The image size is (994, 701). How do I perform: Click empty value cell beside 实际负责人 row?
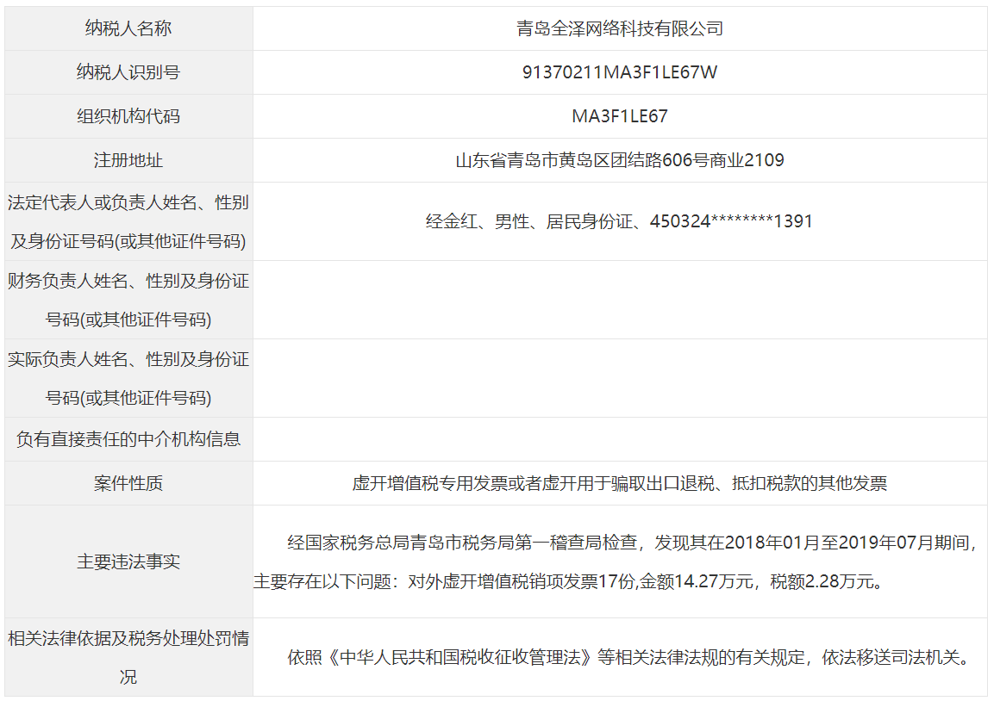pyautogui.click(x=619, y=378)
